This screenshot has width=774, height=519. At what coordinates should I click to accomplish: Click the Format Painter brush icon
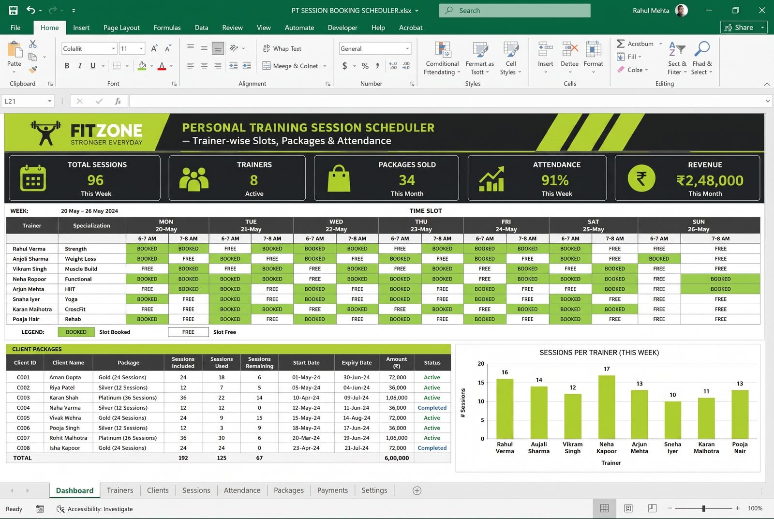(x=32, y=70)
